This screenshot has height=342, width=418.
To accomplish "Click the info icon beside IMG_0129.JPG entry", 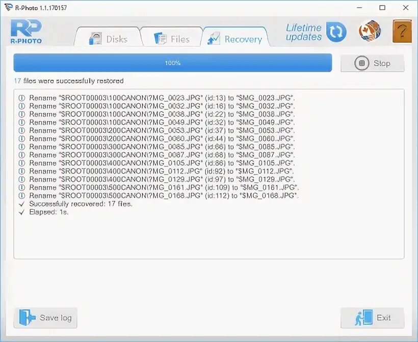I will pyautogui.click(x=21, y=179).
